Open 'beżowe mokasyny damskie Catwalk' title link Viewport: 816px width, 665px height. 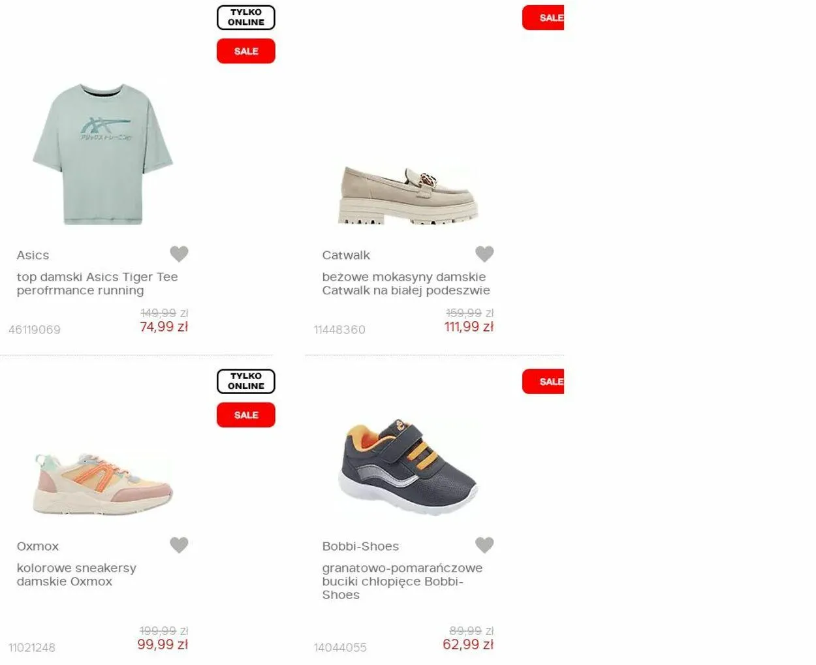[406, 284]
